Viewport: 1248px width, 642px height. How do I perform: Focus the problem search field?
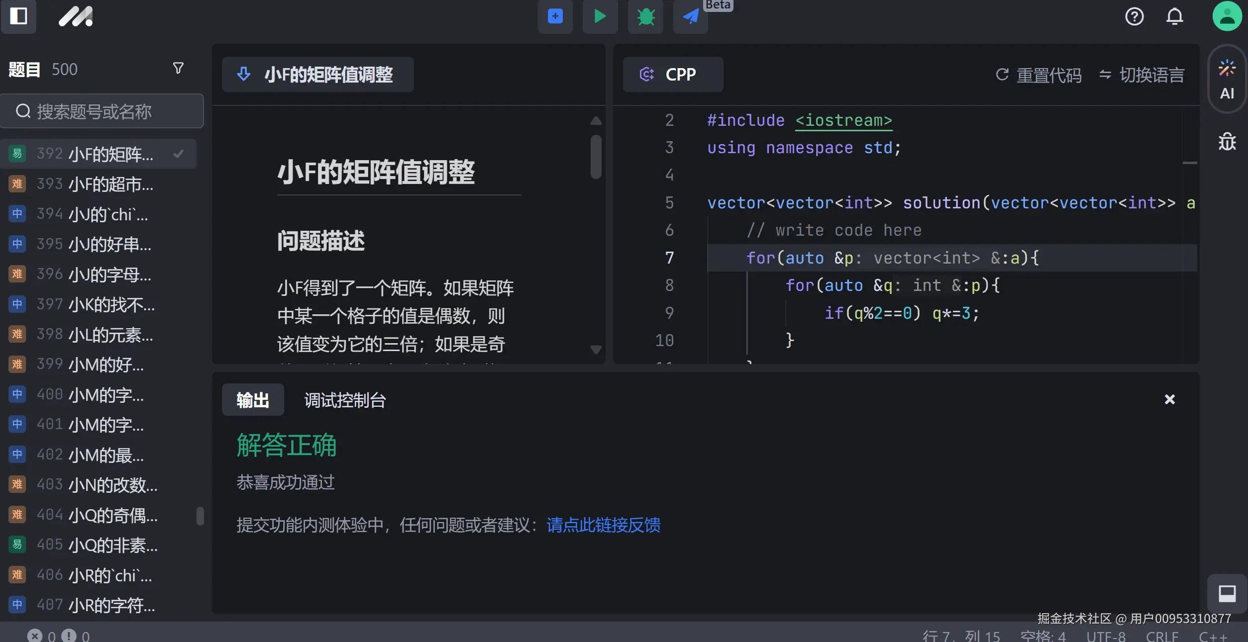102,111
